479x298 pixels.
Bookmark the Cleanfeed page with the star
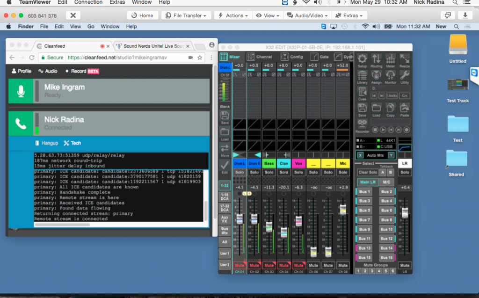[200, 58]
